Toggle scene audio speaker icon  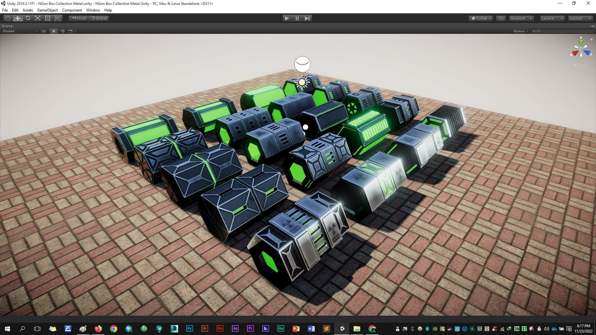(62, 31)
